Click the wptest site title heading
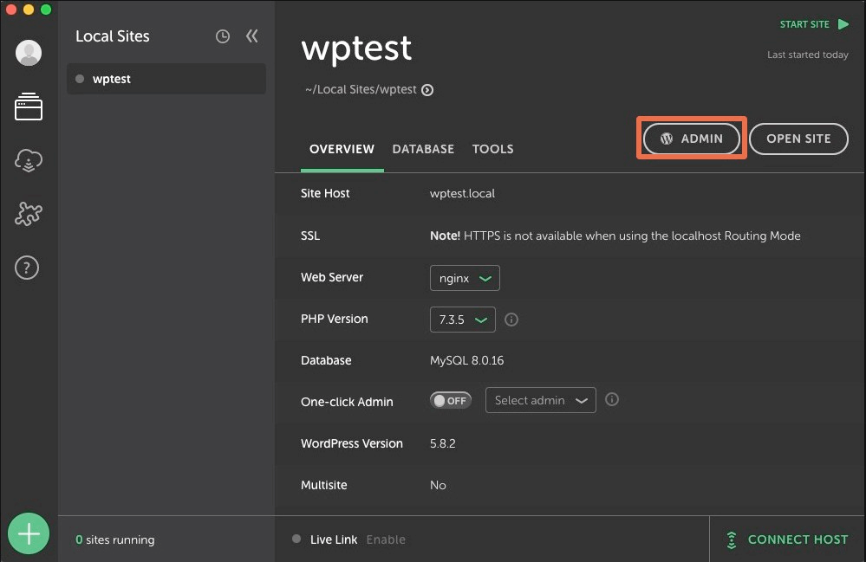 (x=356, y=48)
